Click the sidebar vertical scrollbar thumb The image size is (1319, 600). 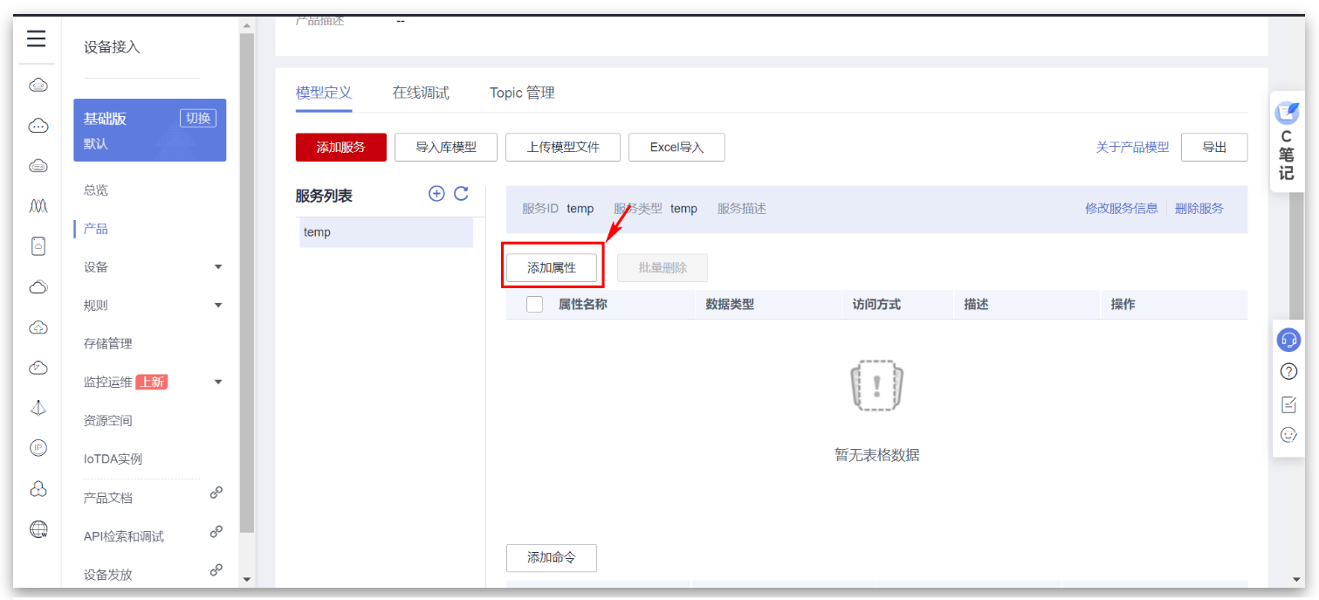(246, 283)
